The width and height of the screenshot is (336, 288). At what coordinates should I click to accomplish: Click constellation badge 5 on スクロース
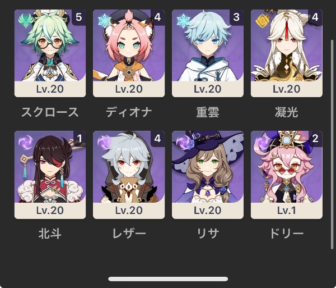[x=78, y=17]
